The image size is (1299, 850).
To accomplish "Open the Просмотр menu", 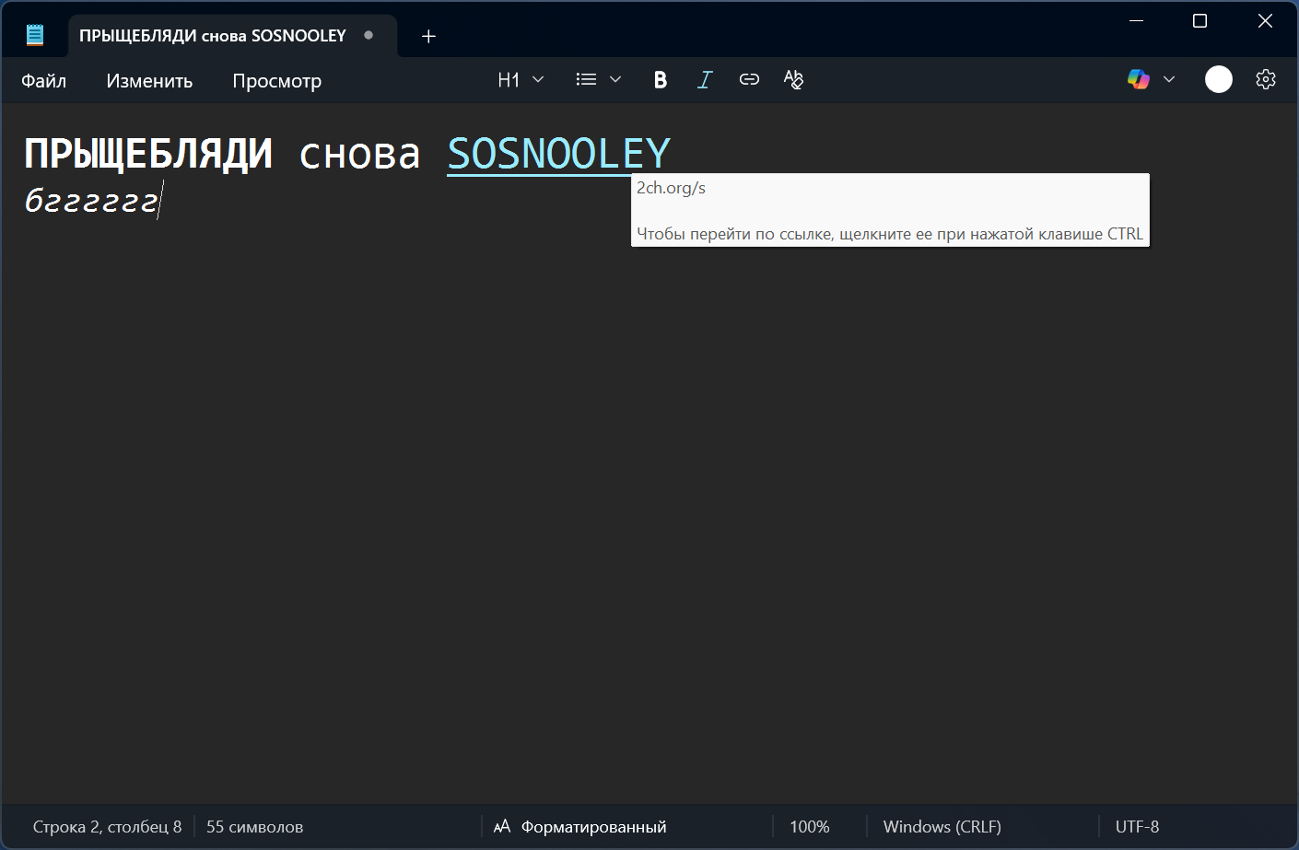I will pyautogui.click(x=276, y=81).
